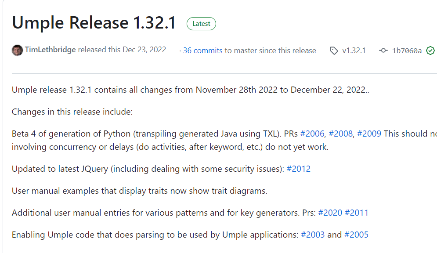Open parsing PR #2005

356,235
